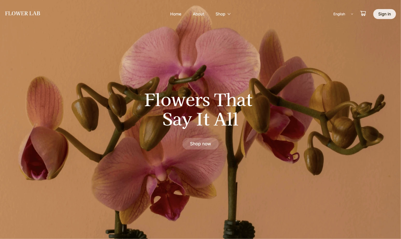
Task: Click the "Say It All" heading line
Action: click(x=200, y=119)
